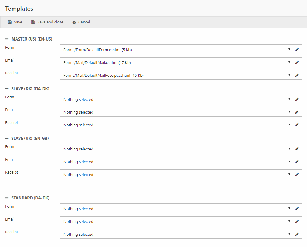The image size is (307, 247).
Task: Click pencil icon next to Master Receipt template
Action: click(297, 75)
